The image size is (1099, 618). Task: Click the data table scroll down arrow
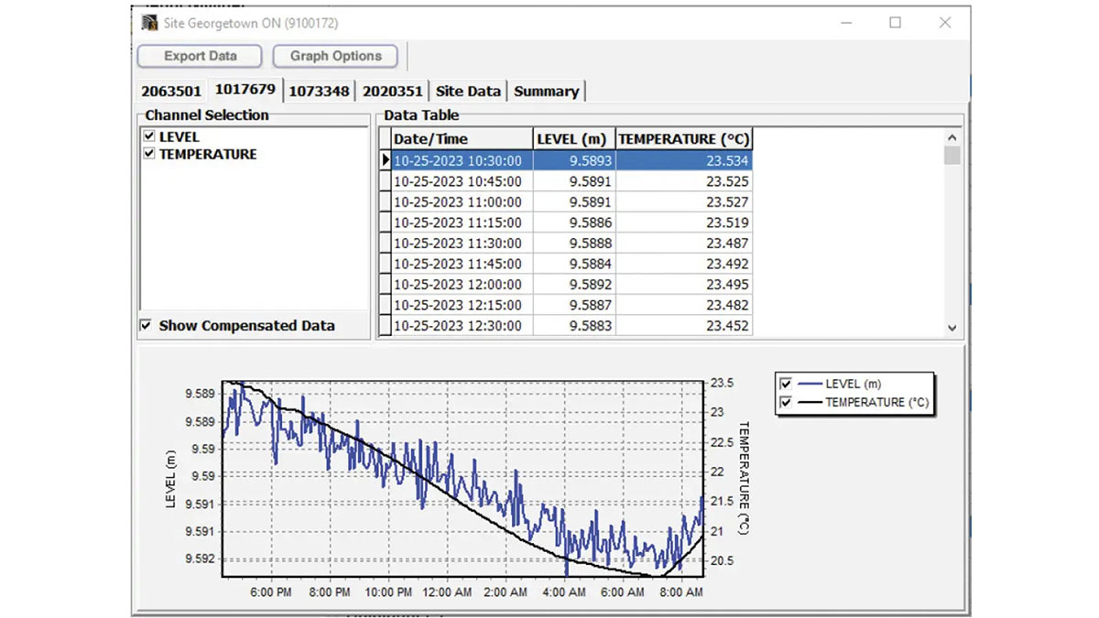tap(952, 328)
